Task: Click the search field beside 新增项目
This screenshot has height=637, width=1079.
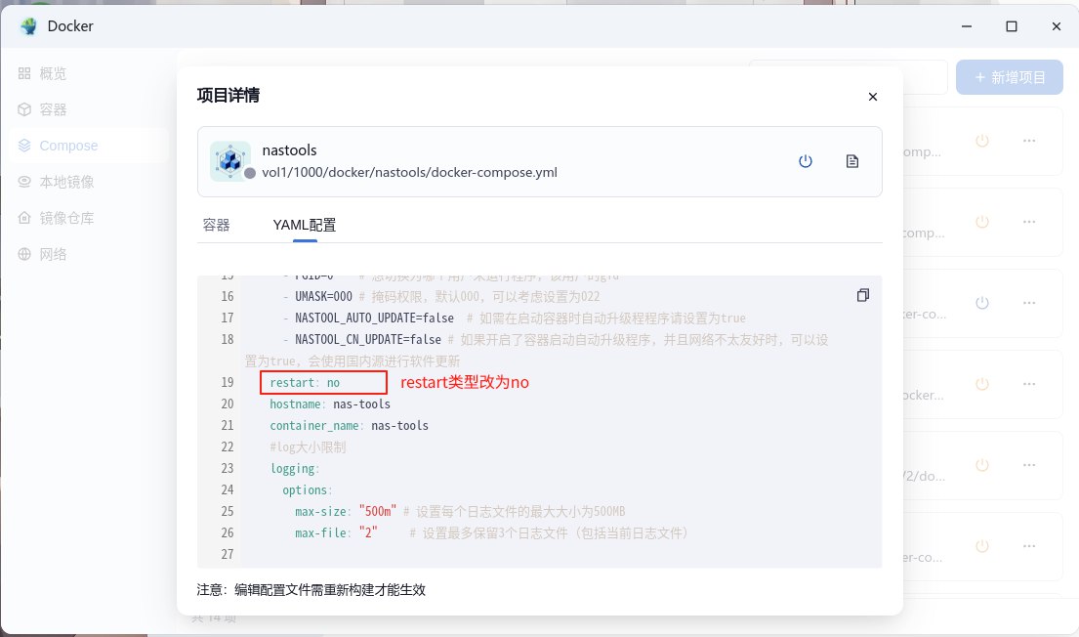Action: [848, 77]
